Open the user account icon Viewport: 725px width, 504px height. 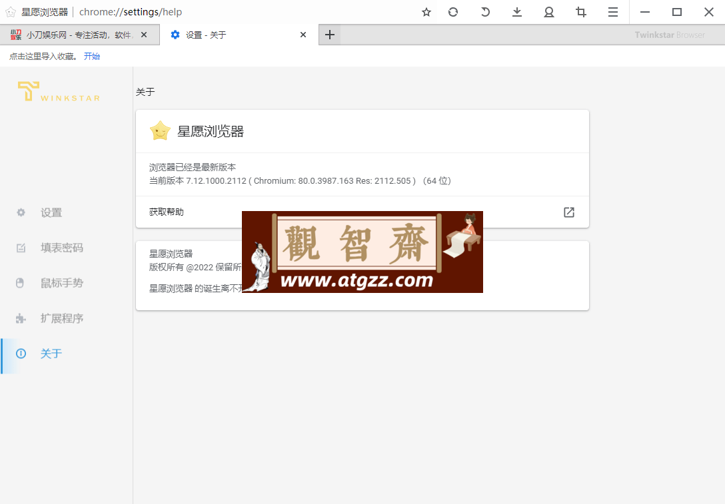(549, 12)
